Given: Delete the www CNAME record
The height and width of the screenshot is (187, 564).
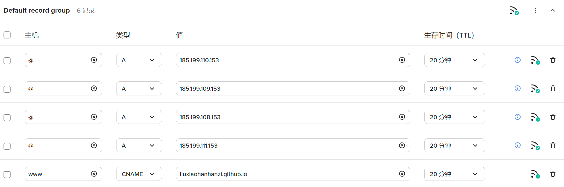Looking at the screenshot, I should (x=553, y=174).
